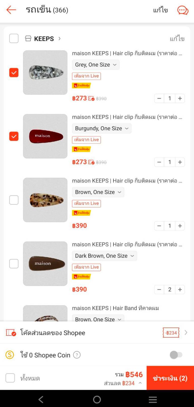Open the Grey, One Size variant dropdown
194x407 pixels.
pos(95,65)
